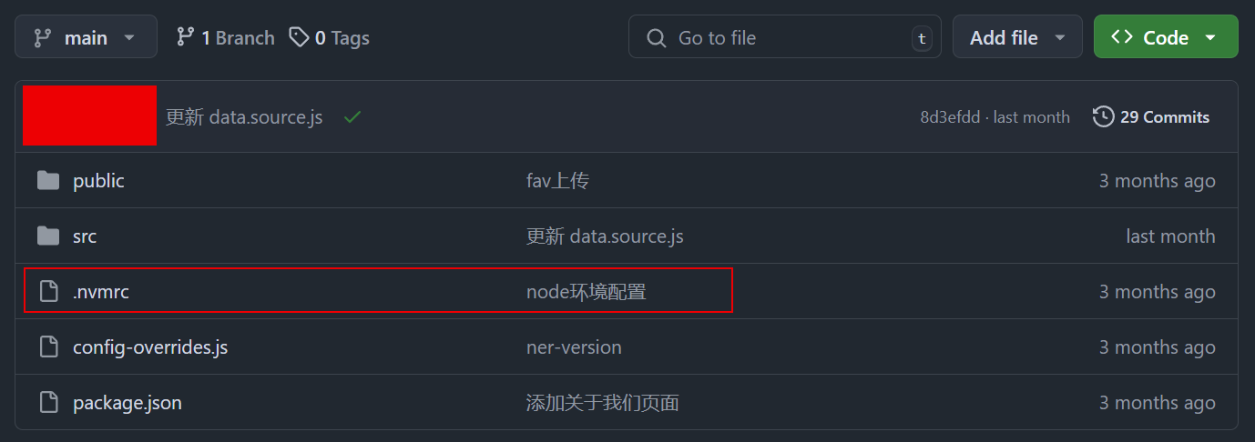This screenshot has width=1255, height=442.
Task: Expand the Add file dropdown
Action: point(1017,37)
